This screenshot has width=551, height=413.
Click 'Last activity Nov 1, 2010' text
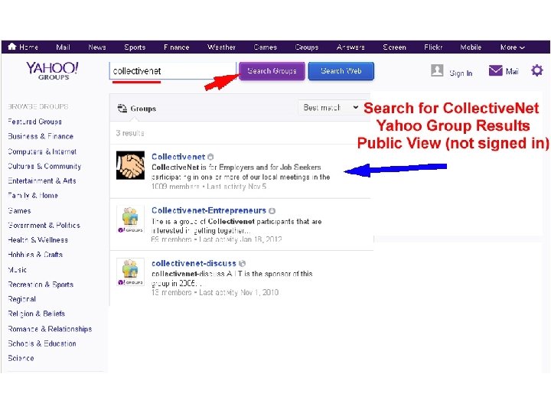coord(239,292)
